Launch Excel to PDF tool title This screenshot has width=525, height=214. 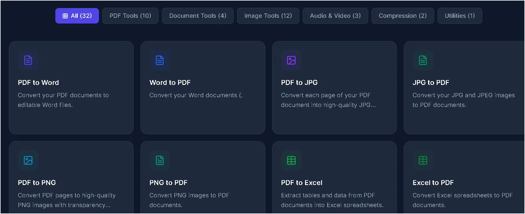click(x=433, y=183)
